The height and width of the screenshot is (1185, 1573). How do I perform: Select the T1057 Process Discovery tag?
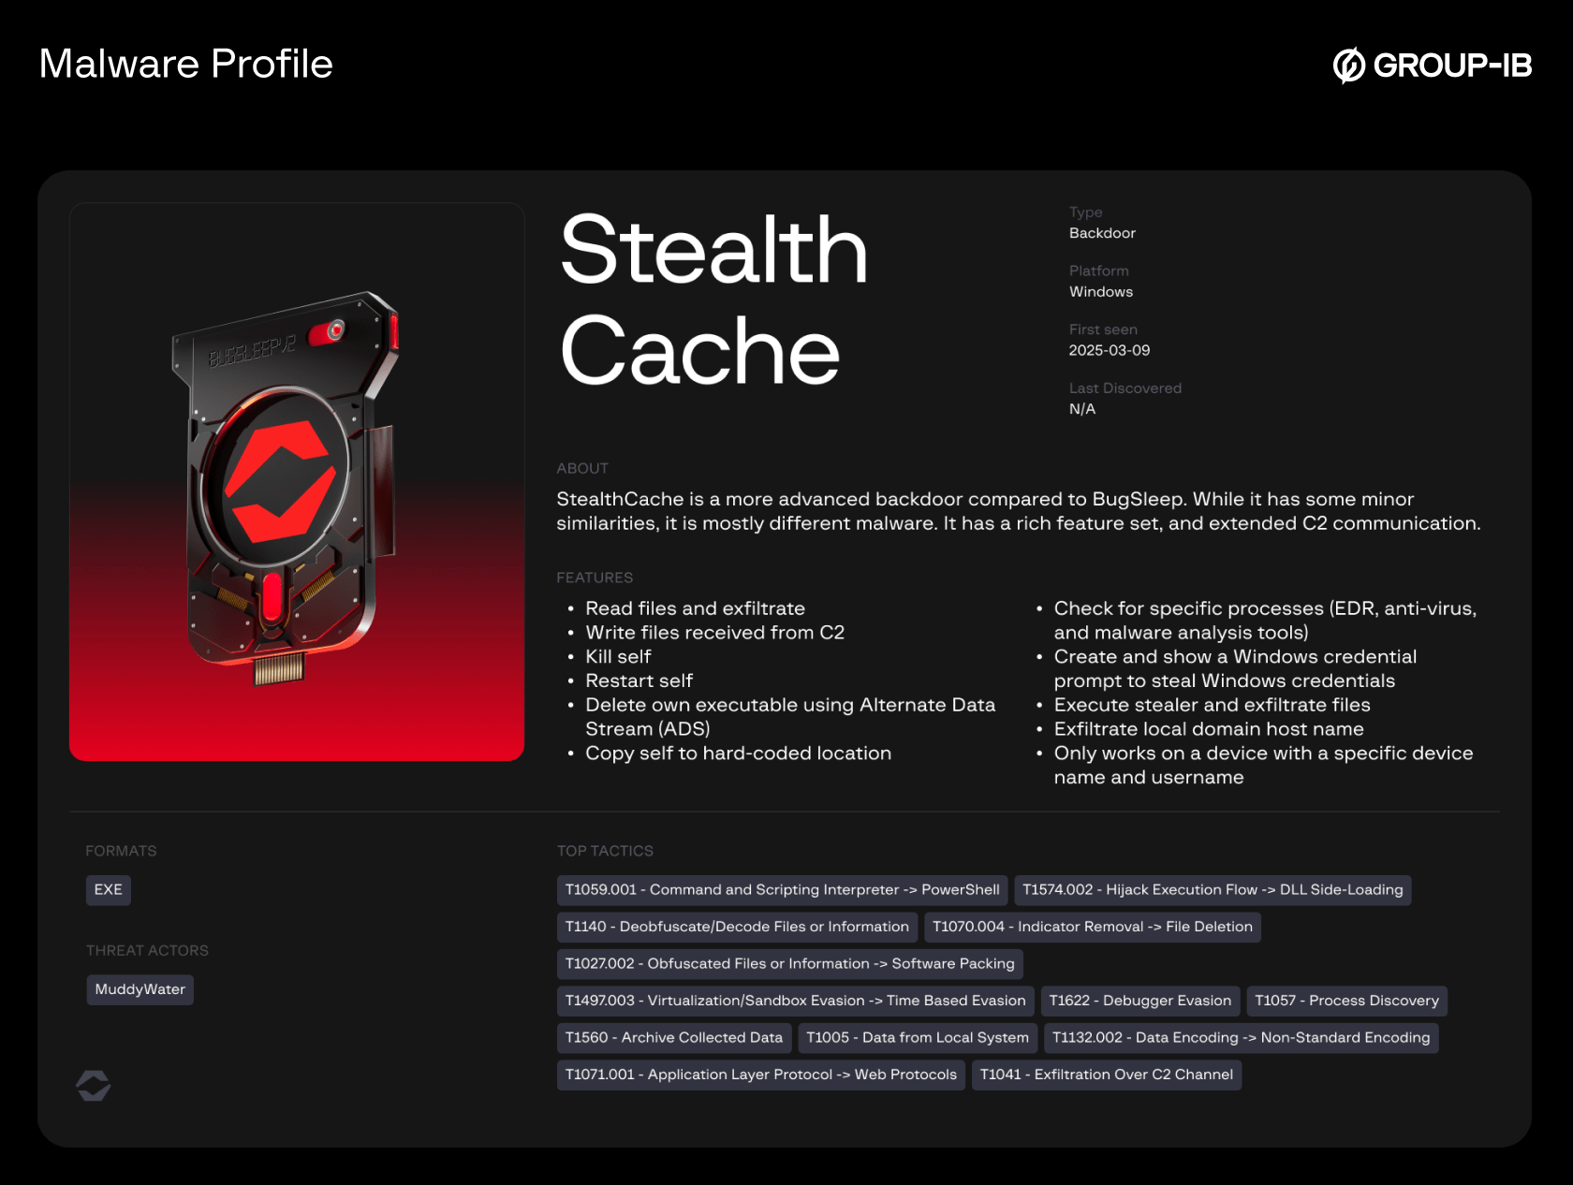[1345, 1001]
